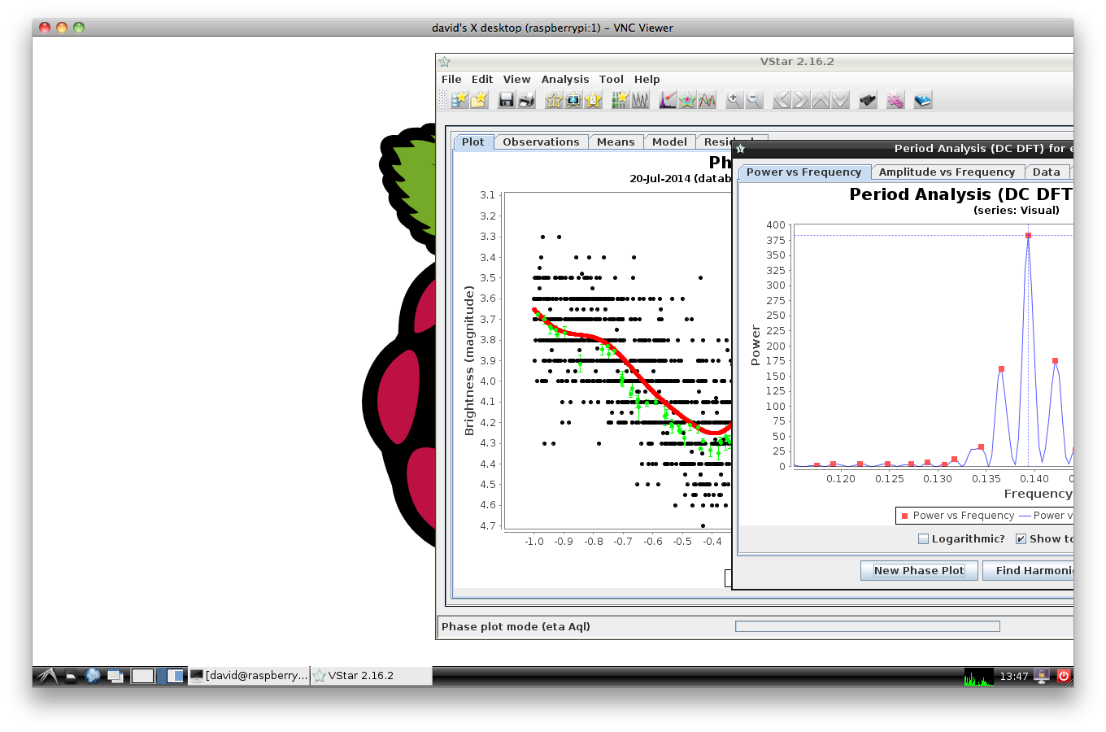Open search with the binoculars icon
Image resolution: width=1106 pixels, height=732 pixels.
(x=868, y=100)
